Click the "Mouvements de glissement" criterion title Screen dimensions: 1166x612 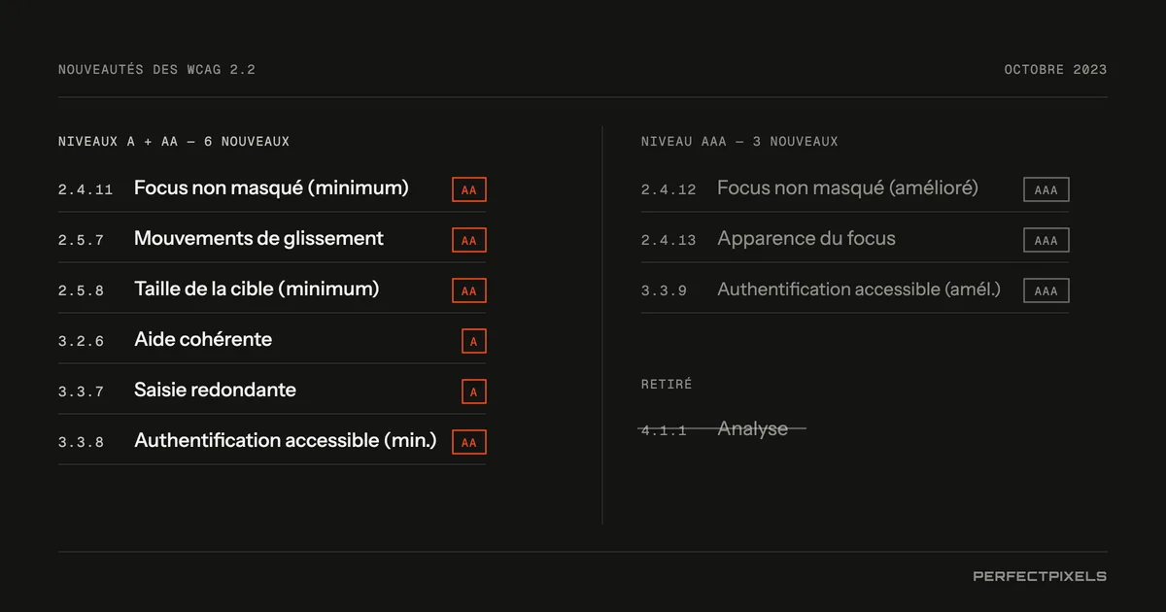(258, 239)
